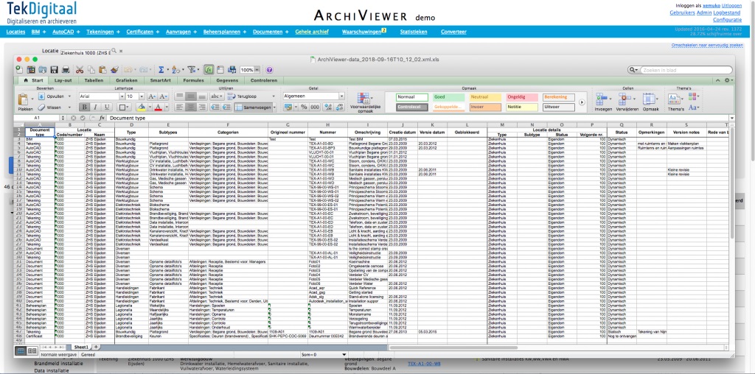The image size is (755, 374).
Task: Click the decrease font size icon
Action: pos(164,96)
